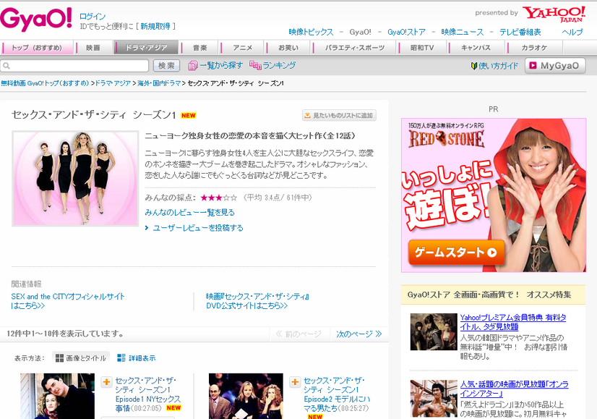Viewport: 597px width, 419px height.
Task: Click 一覧から探す link
Action: [221, 66]
